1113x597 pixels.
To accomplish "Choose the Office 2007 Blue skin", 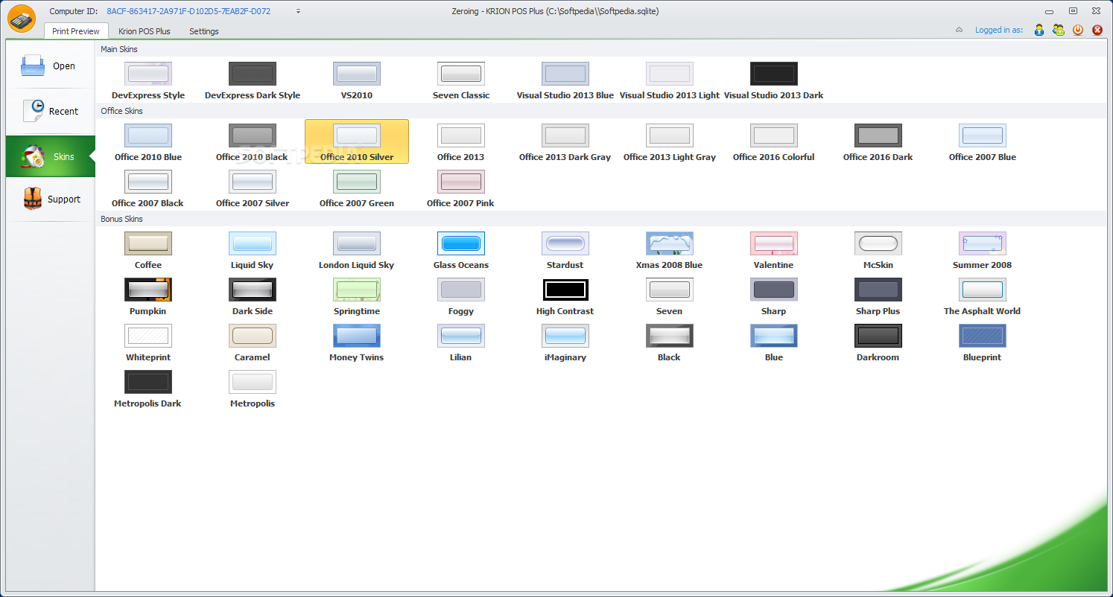I will [x=983, y=142].
